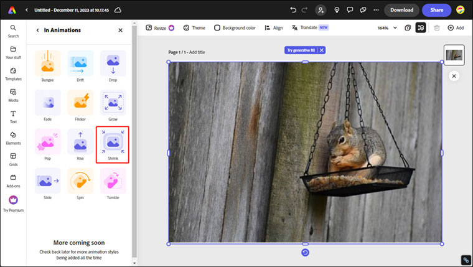The height and width of the screenshot is (267, 473).
Task: Open the Adobe Express home logo
Action: point(12,10)
